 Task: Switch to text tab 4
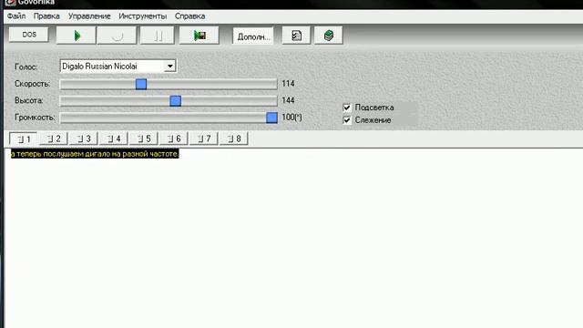114,138
